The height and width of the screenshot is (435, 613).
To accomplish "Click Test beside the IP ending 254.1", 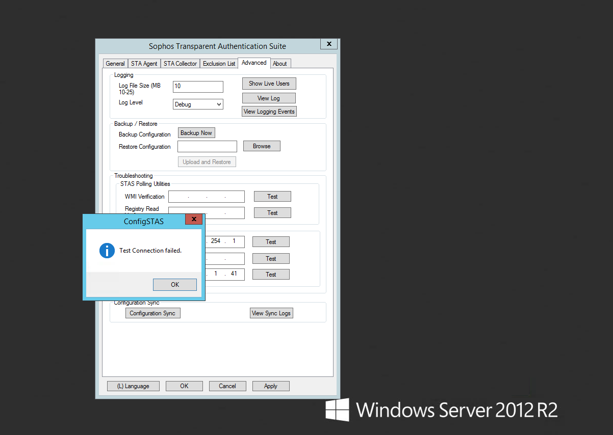I will pos(271,242).
